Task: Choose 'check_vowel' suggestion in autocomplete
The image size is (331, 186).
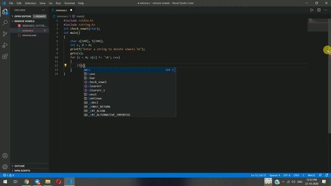Action: tap(130, 82)
